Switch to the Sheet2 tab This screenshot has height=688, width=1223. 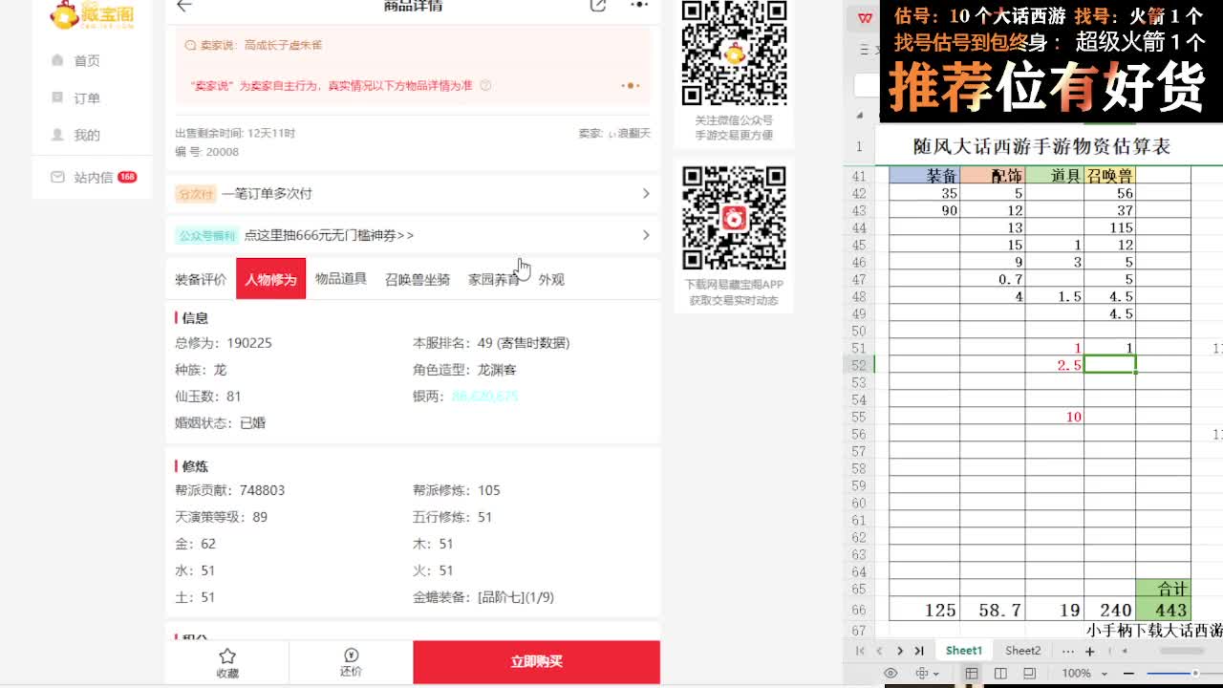pyautogui.click(x=1022, y=650)
